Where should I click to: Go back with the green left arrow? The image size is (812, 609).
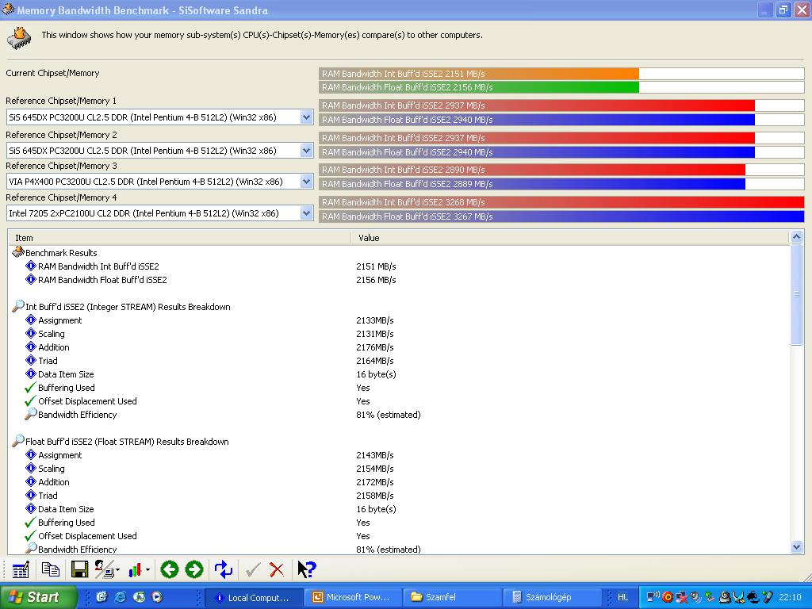click(x=170, y=569)
